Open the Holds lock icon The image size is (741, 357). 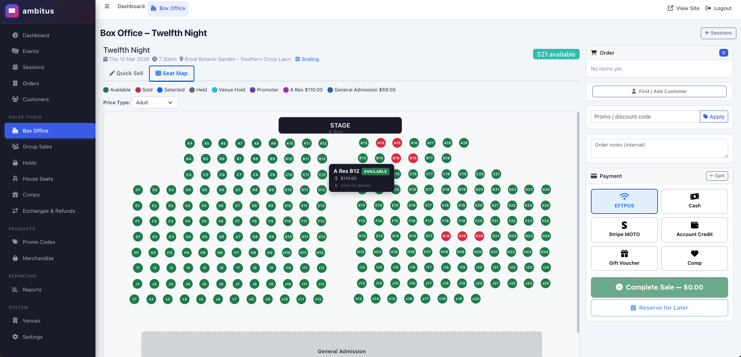pyautogui.click(x=15, y=163)
